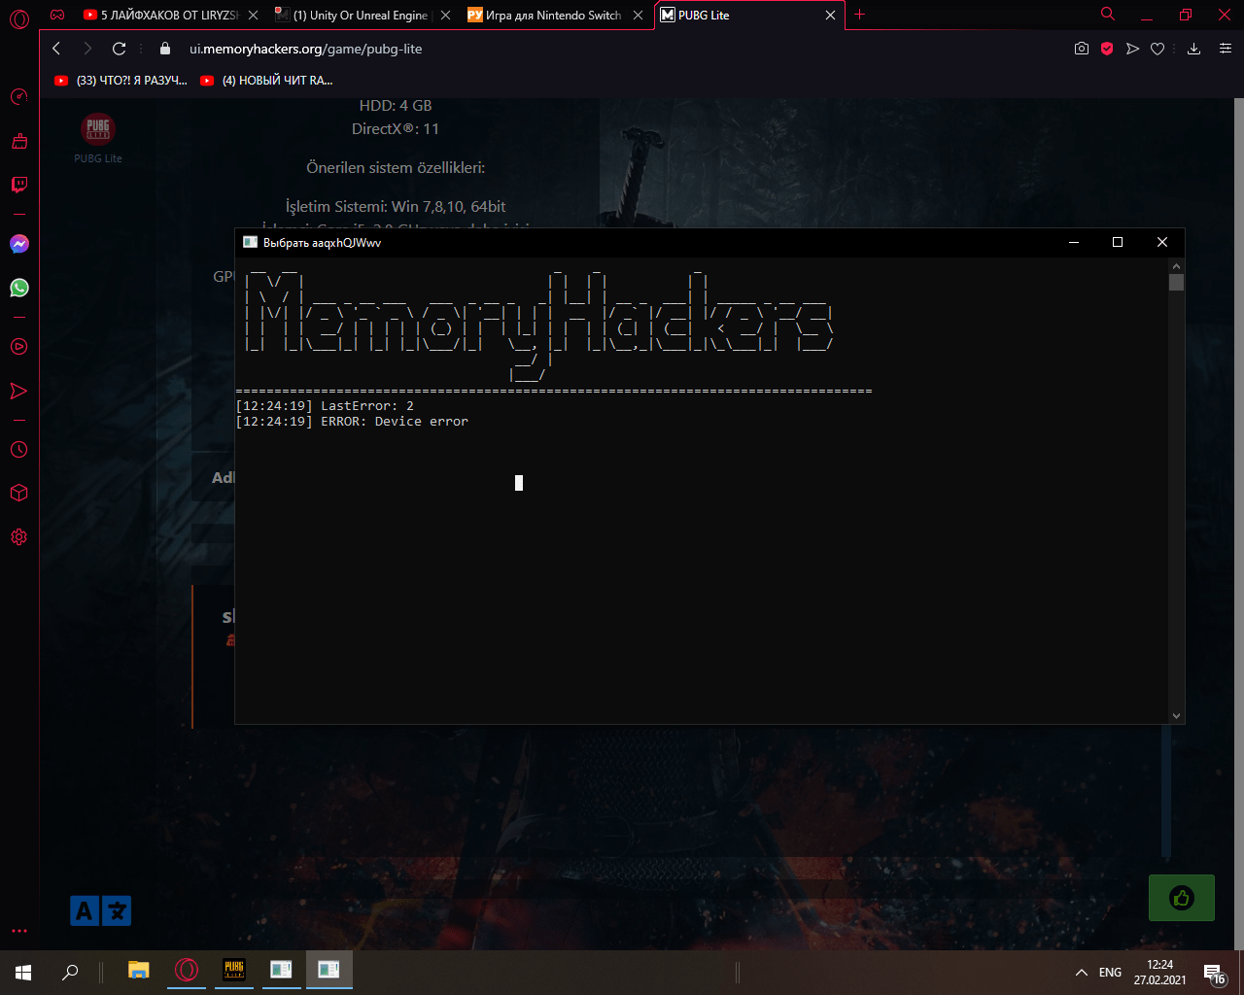1244x995 pixels.
Task: Go forward to the next page
Action: coord(87,49)
